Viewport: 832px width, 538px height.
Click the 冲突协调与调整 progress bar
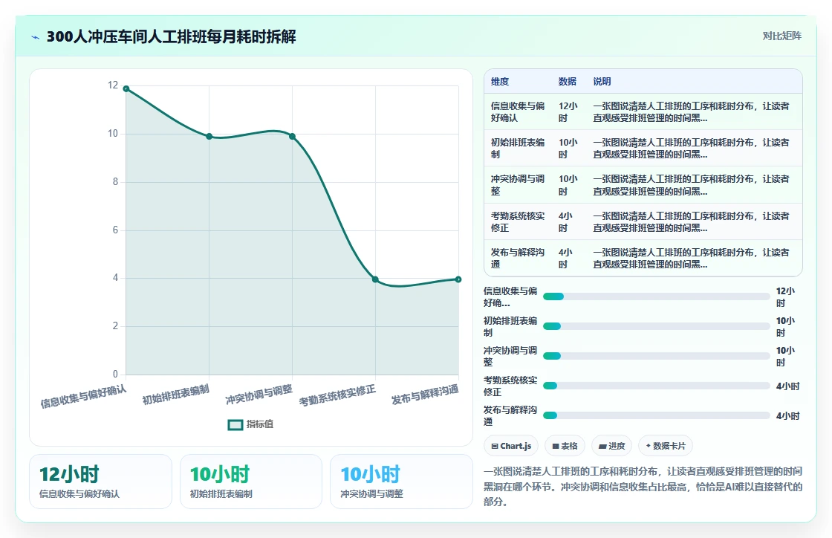point(657,356)
